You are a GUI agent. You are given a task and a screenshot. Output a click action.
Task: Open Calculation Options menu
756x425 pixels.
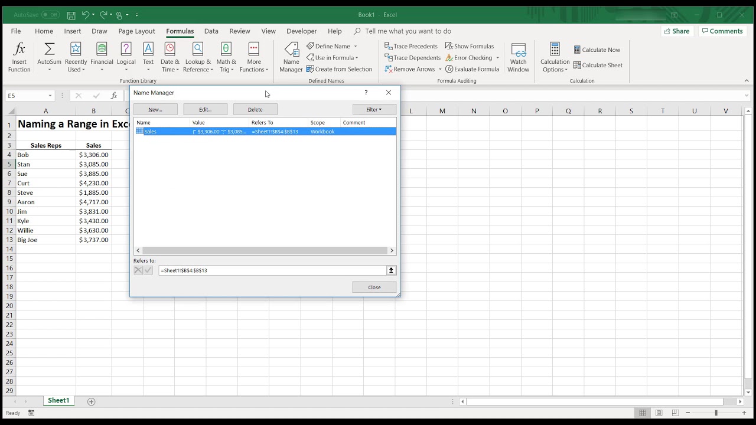tap(555, 57)
